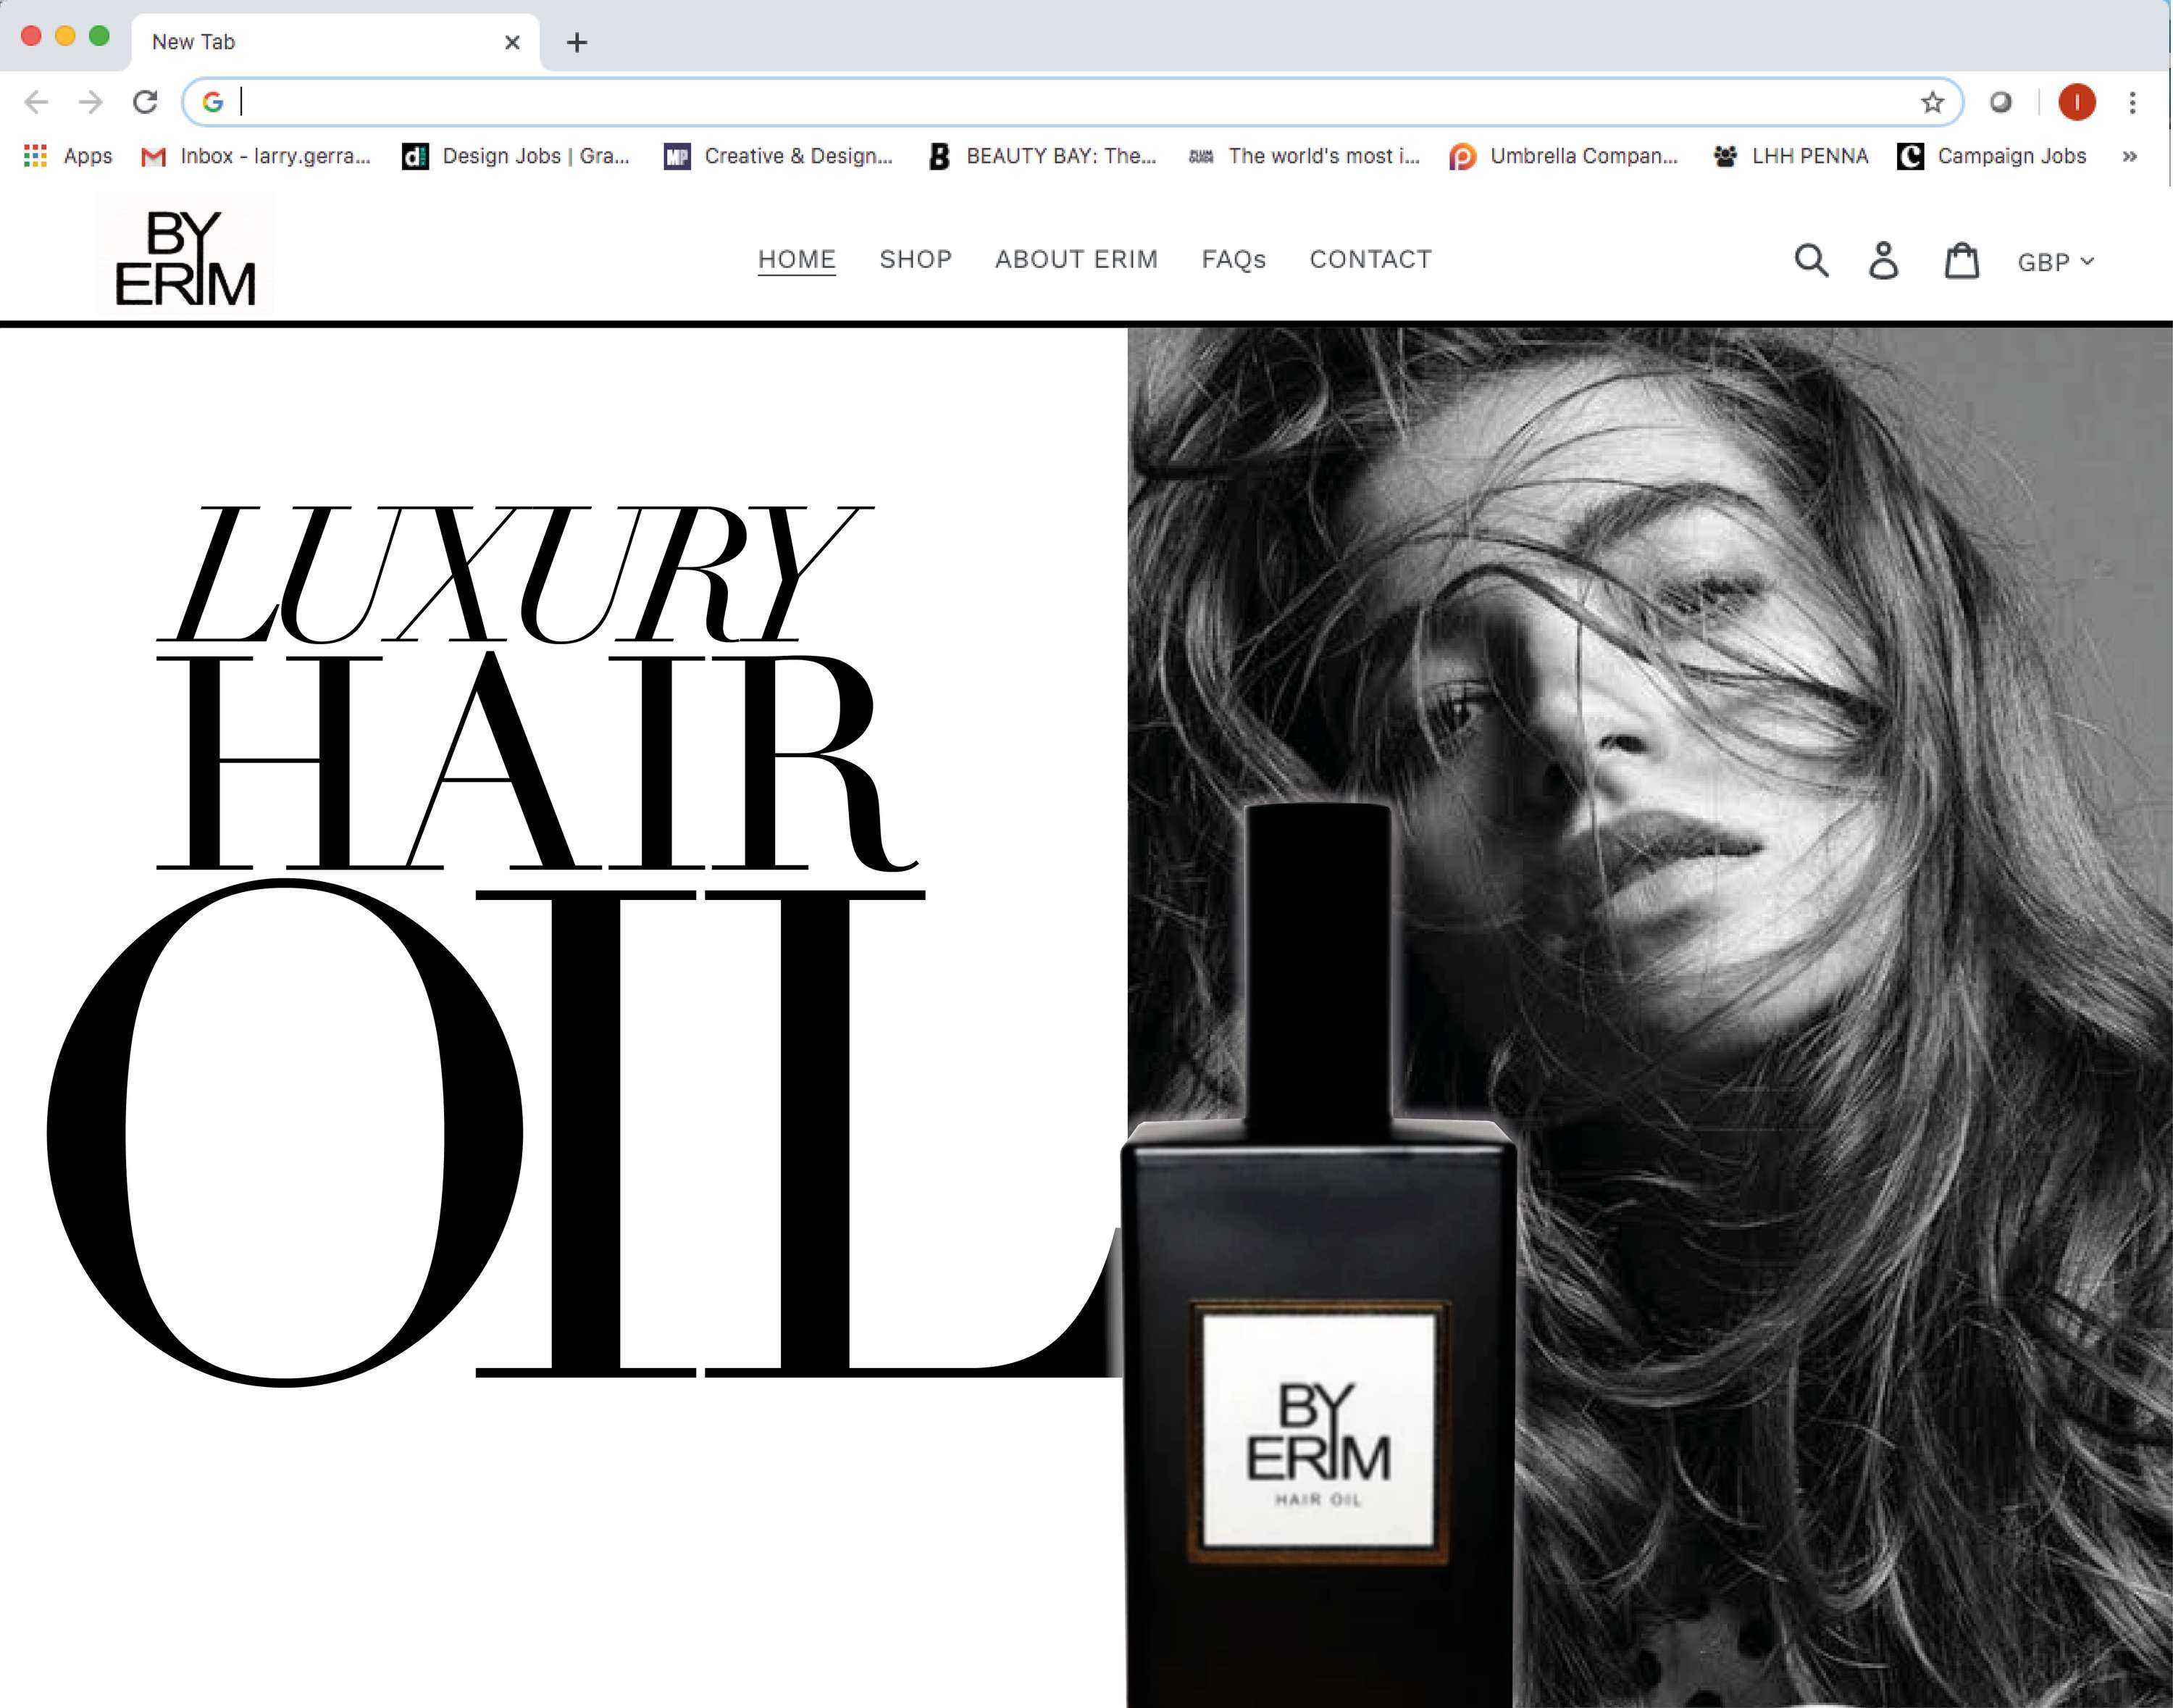Open the Gmail Inbox bookmark
This screenshot has height=1708, width=2173.
256,156
